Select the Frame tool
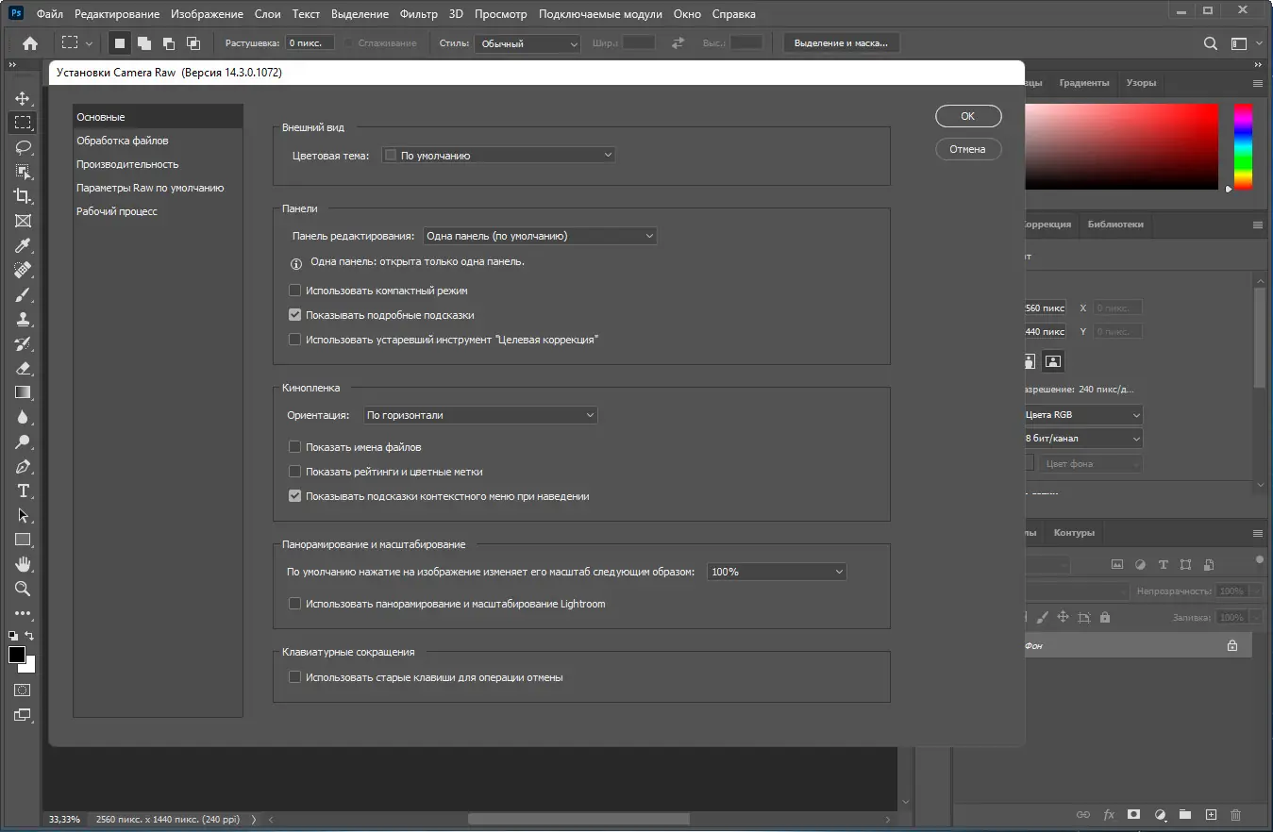The width and height of the screenshot is (1273, 832). click(23, 221)
